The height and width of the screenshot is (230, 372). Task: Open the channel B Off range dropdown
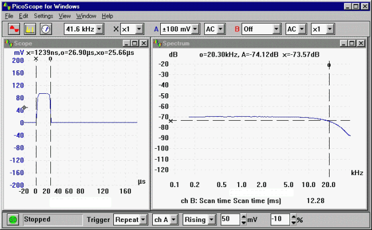[276, 29]
